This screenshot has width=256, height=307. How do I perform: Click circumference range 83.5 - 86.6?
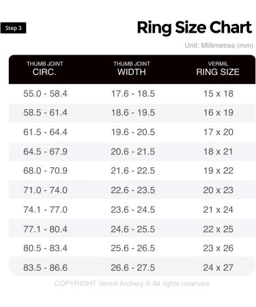coord(45,267)
